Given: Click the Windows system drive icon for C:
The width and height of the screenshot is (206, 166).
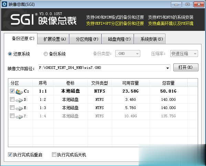Looking at the screenshot, I should (x=19, y=92).
